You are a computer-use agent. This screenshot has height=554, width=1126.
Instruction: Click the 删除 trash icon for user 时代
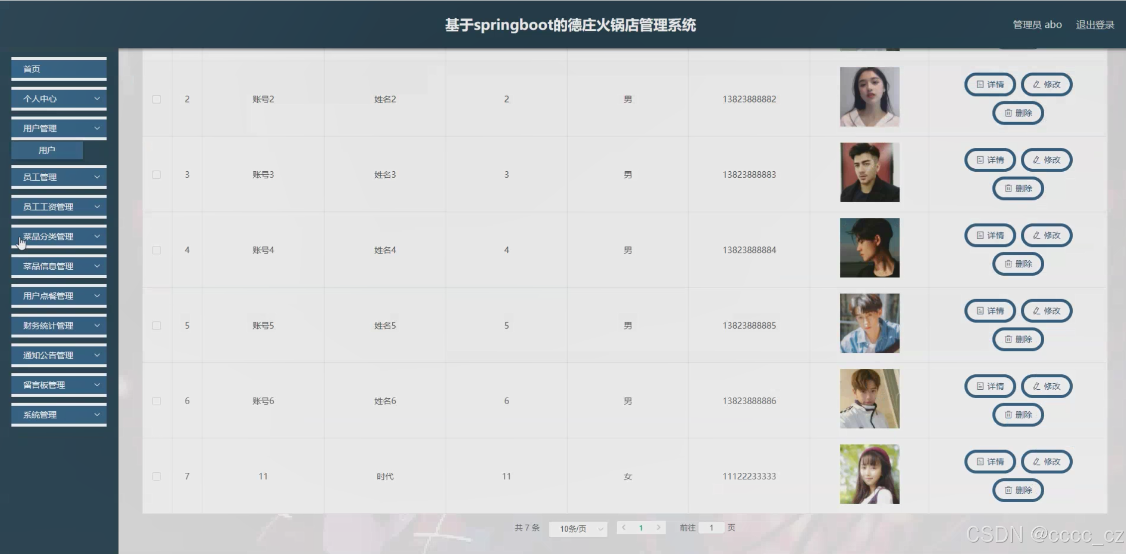pos(1008,490)
